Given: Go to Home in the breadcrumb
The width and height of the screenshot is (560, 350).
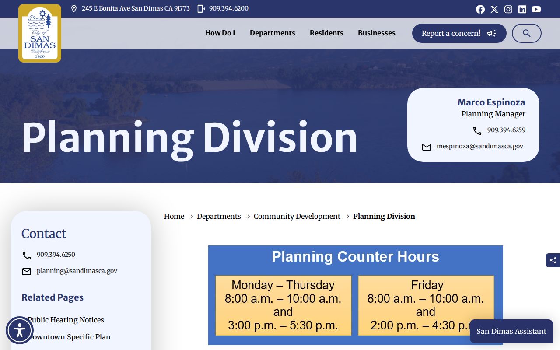Looking at the screenshot, I should click(174, 216).
